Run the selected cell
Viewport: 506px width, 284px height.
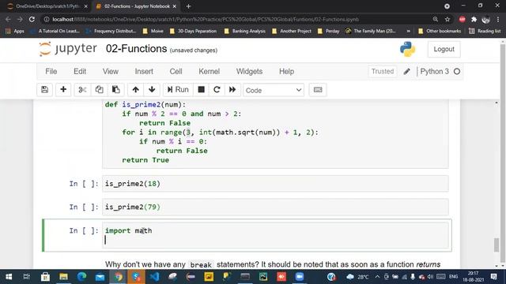(178, 90)
